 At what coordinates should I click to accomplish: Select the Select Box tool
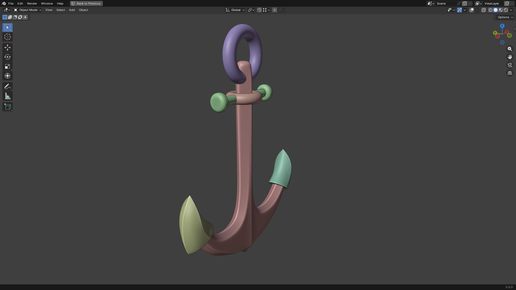coord(8,27)
